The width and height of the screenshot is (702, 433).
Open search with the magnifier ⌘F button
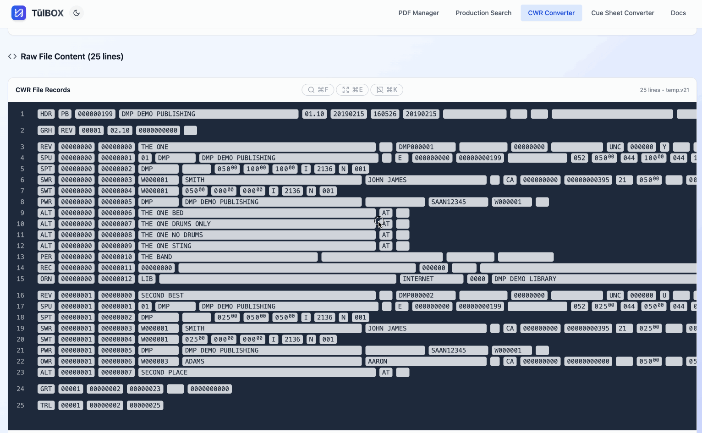pyautogui.click(x=318, y=90)
